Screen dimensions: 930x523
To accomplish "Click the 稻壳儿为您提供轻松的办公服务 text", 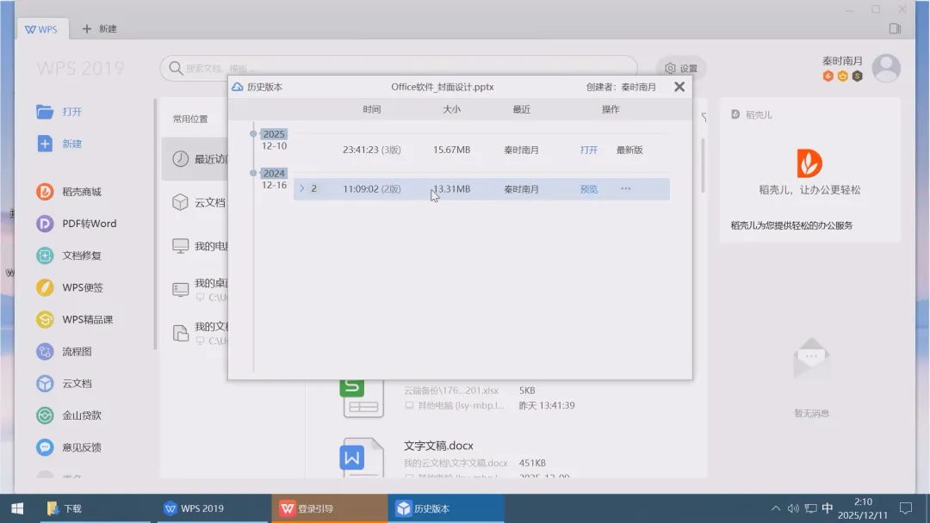I will click(791, 225).
